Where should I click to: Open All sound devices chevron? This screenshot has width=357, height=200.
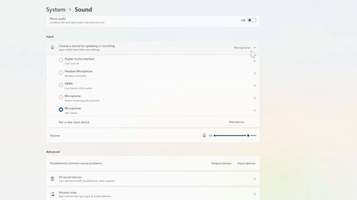pos(254,179)
